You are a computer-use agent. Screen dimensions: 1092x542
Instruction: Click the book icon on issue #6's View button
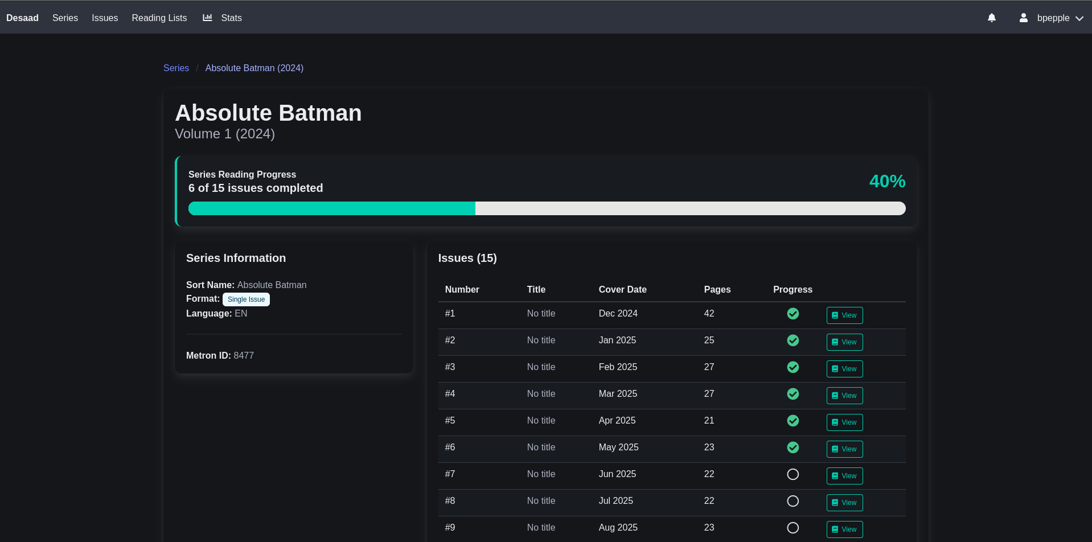[x=835, y=449]
